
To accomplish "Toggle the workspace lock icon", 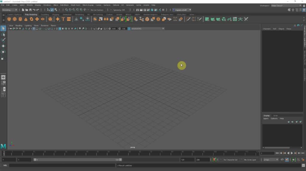I will (x=304, y=5).
